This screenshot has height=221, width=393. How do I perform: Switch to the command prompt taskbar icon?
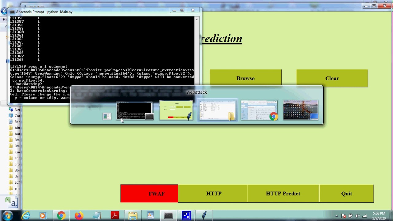(168, 216)
